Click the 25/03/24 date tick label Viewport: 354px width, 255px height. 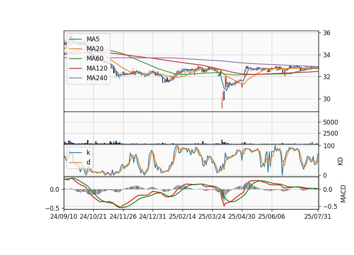(x=212, y=217)
